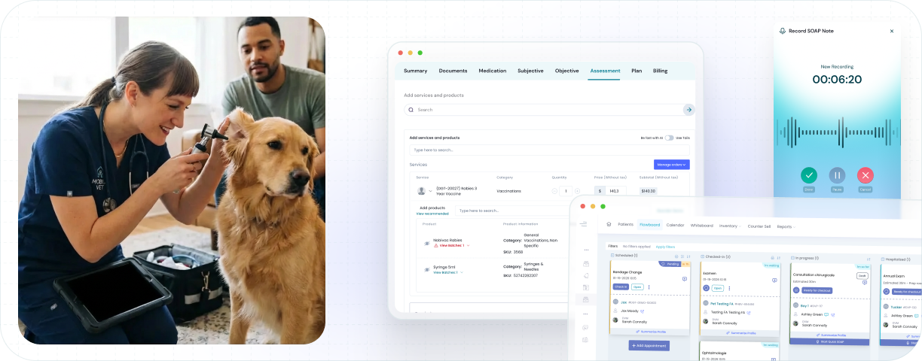Open the Manage orders dropdown
922x361 pixels.
click(671, 165)
